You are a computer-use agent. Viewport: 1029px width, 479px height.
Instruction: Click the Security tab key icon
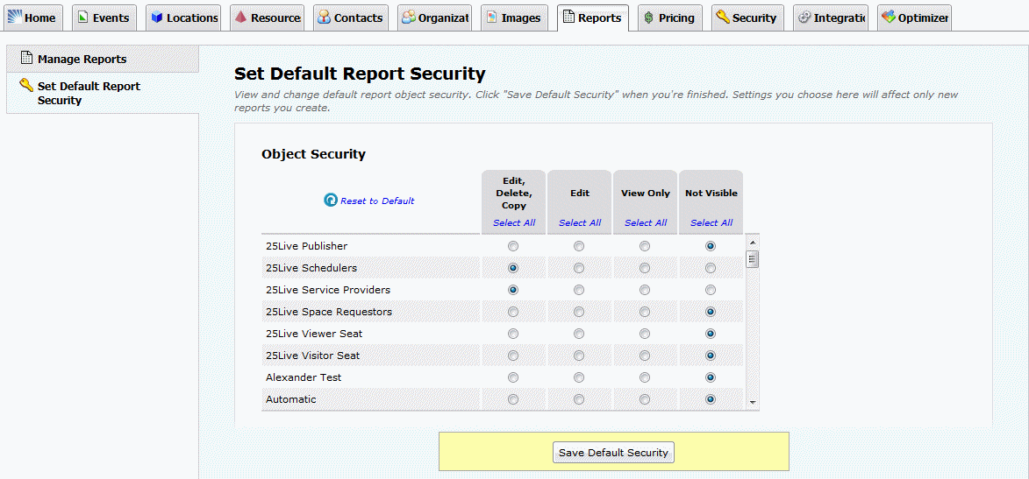coord(723,17)
